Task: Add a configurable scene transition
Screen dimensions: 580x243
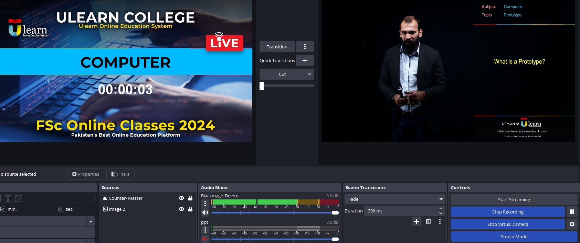Action: coord(416,221)
